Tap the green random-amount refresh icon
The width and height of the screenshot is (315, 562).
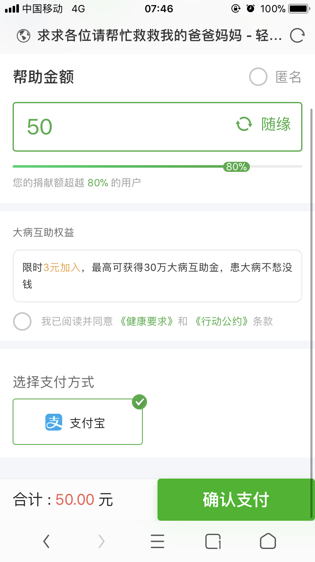point(244,124)
